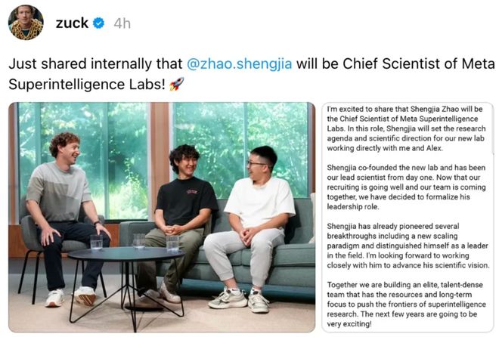Viewport: 499px width, 337px height.
Task: Click 'Superintelligence Labs!' in the post caption
Action: pos(83,84)
